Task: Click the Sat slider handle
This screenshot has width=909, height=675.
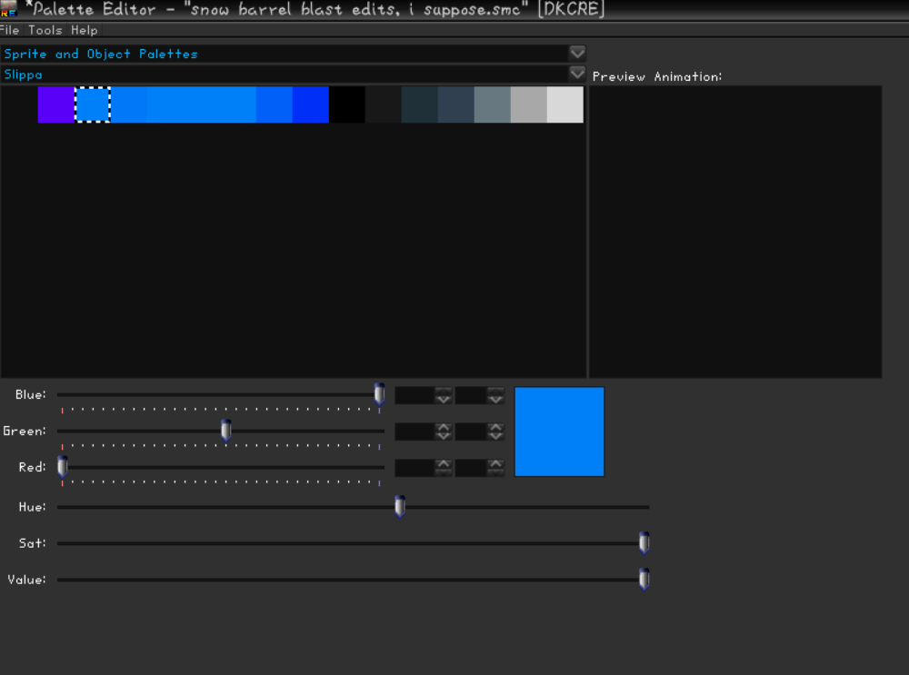Action: tap(644, 543)
